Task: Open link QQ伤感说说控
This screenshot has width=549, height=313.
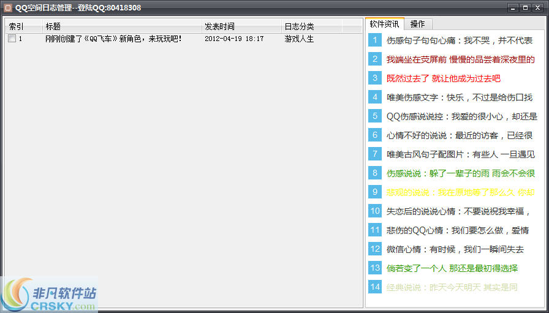Action: click(461, 116)
